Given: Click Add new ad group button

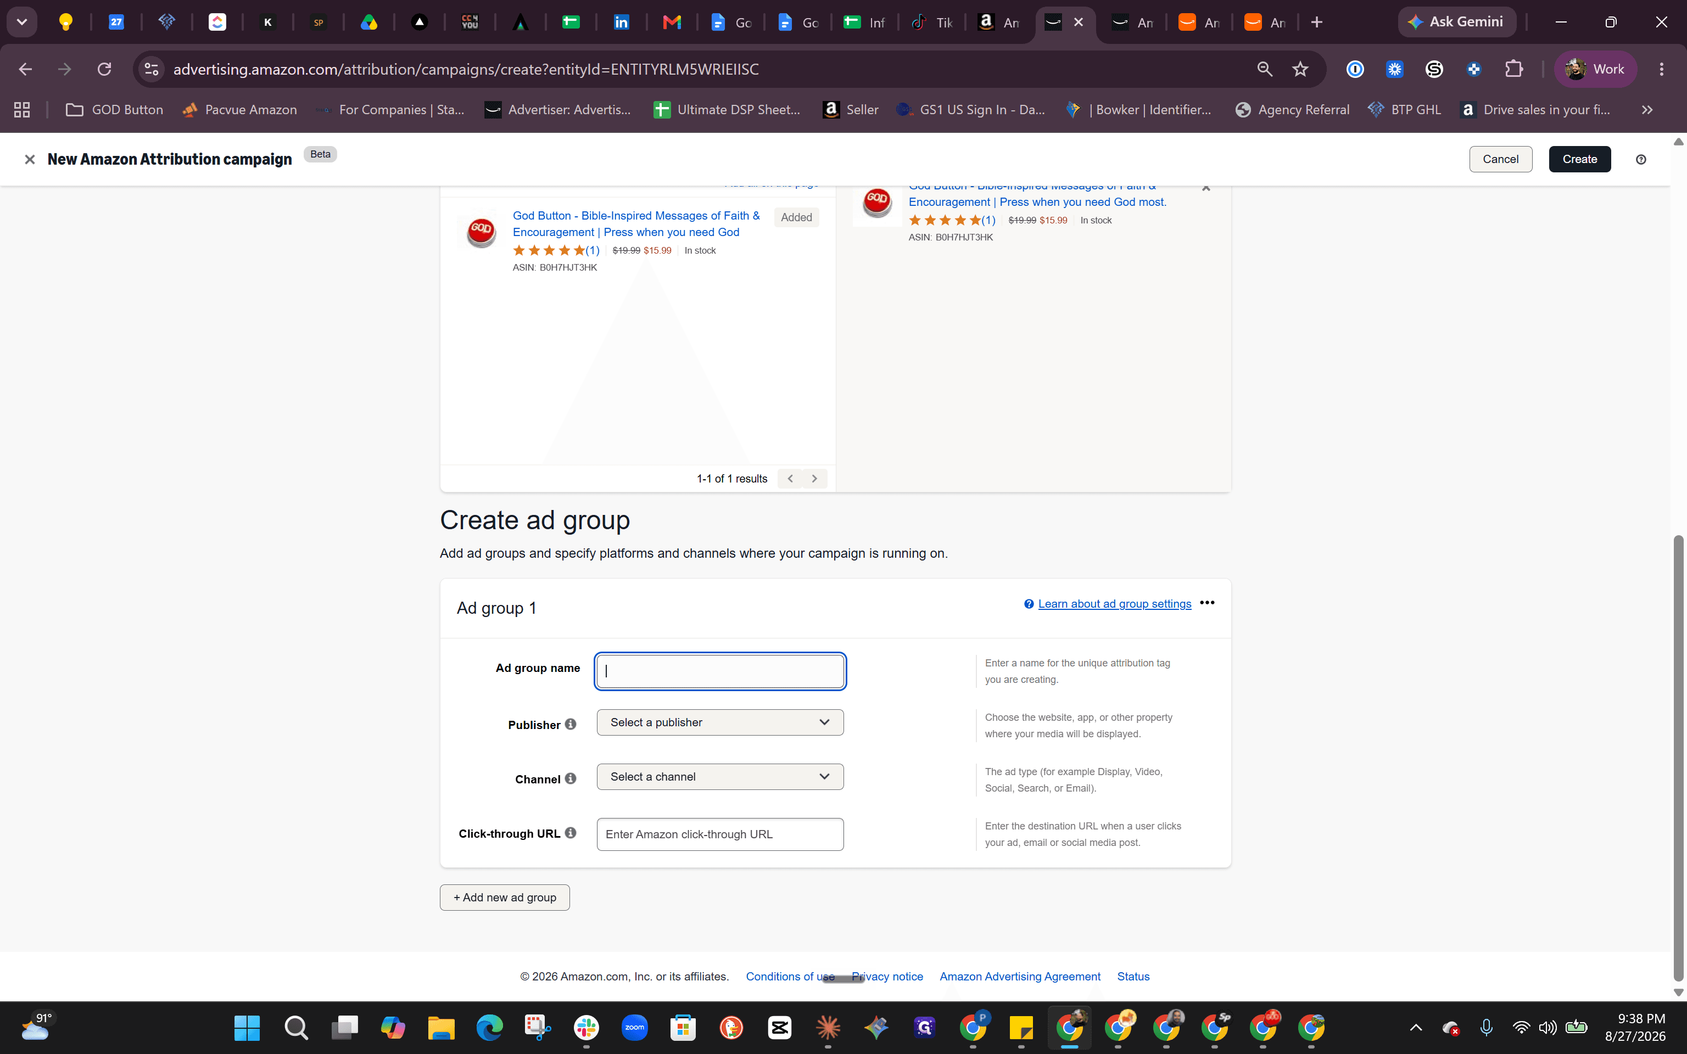Looking at the screenshot, I should 505,898.
